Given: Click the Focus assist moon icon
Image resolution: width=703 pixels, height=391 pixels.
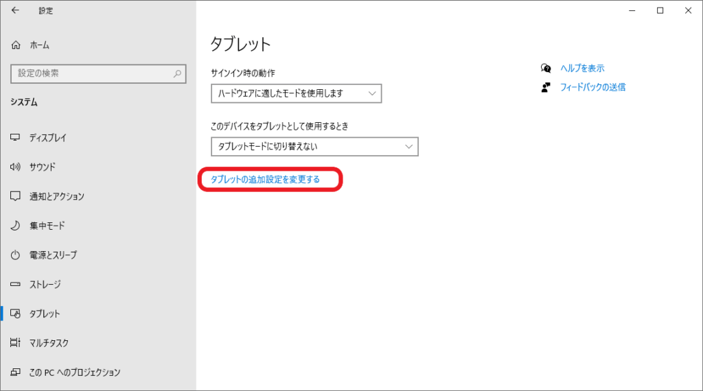Looking at the screenshot, I should click(x=16, y=226).
